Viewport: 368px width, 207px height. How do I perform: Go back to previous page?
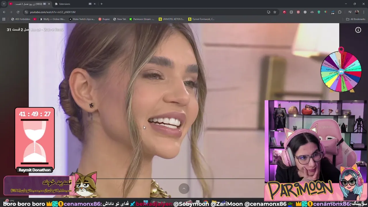4,12
